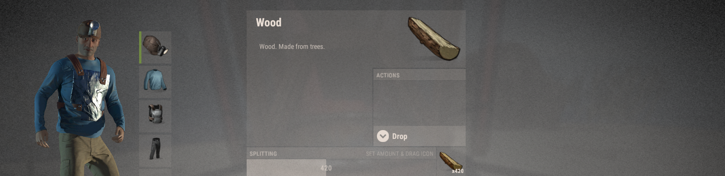
Task: Click the large wood log image
Action: click(x=434, y=39)
